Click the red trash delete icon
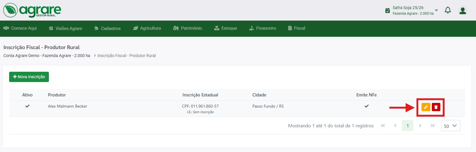 [x=436, y=107]
